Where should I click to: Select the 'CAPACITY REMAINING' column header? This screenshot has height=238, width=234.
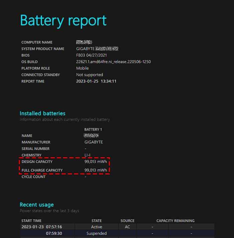coord(175,221)
